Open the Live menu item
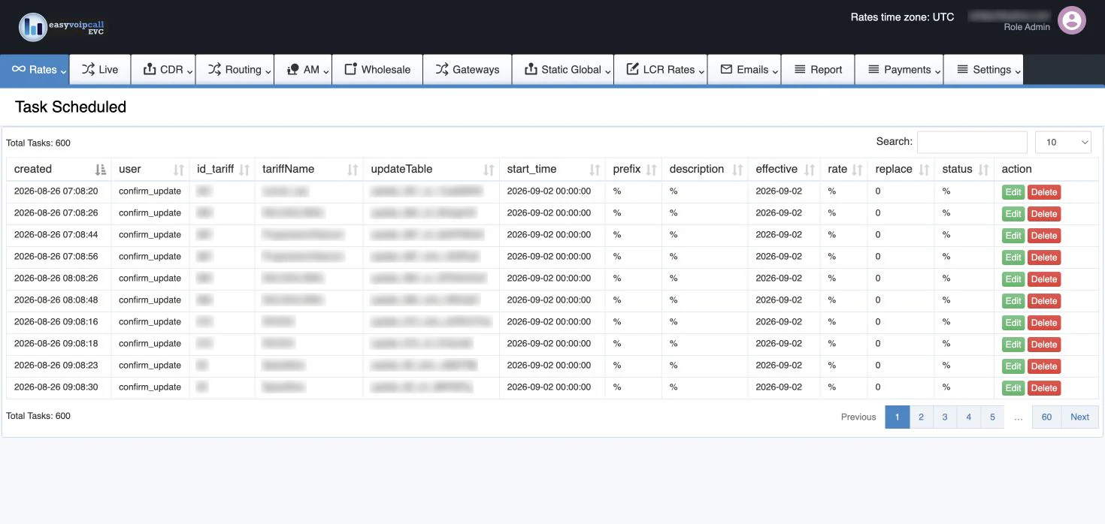The image size is (1105, 524). pyautogui.click(x=100, y=70)
